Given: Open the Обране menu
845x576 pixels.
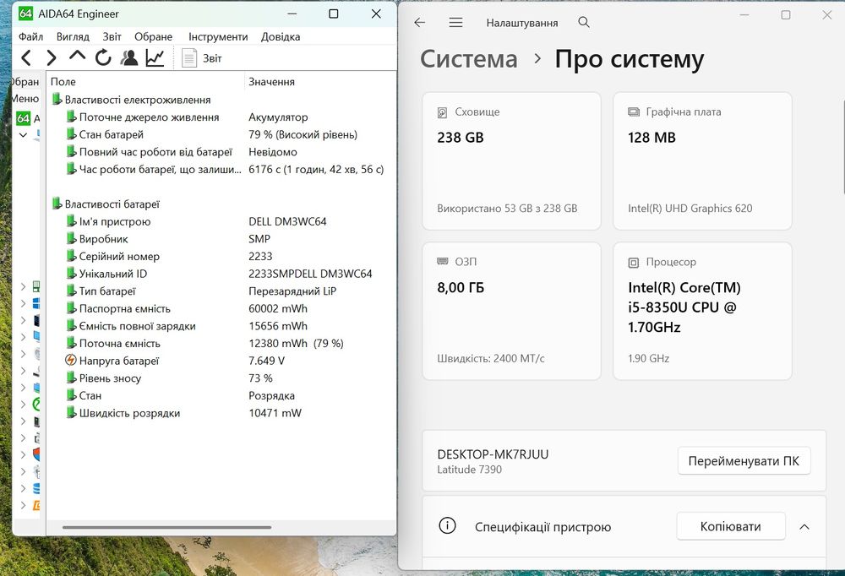Looking at the screenshot, I should (154, 36).
